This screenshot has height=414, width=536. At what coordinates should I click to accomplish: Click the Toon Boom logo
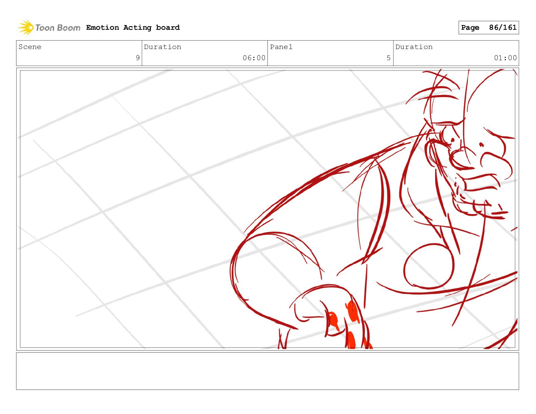pyautogui.click(x=49, y=27)
